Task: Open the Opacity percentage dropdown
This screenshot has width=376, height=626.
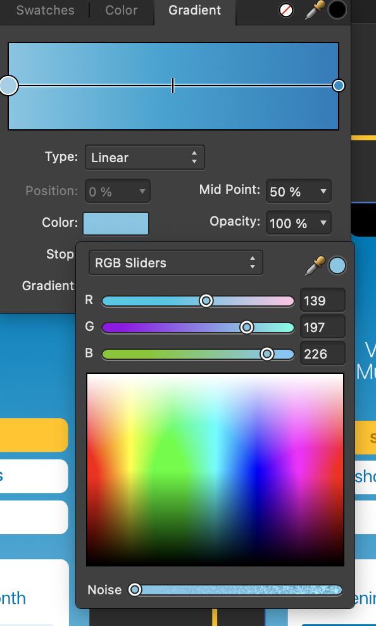Action: click(299, 223)
